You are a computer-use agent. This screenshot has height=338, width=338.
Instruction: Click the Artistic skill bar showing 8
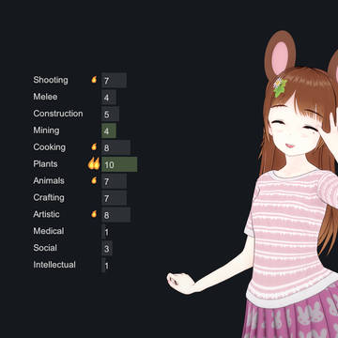pos(115,215)
